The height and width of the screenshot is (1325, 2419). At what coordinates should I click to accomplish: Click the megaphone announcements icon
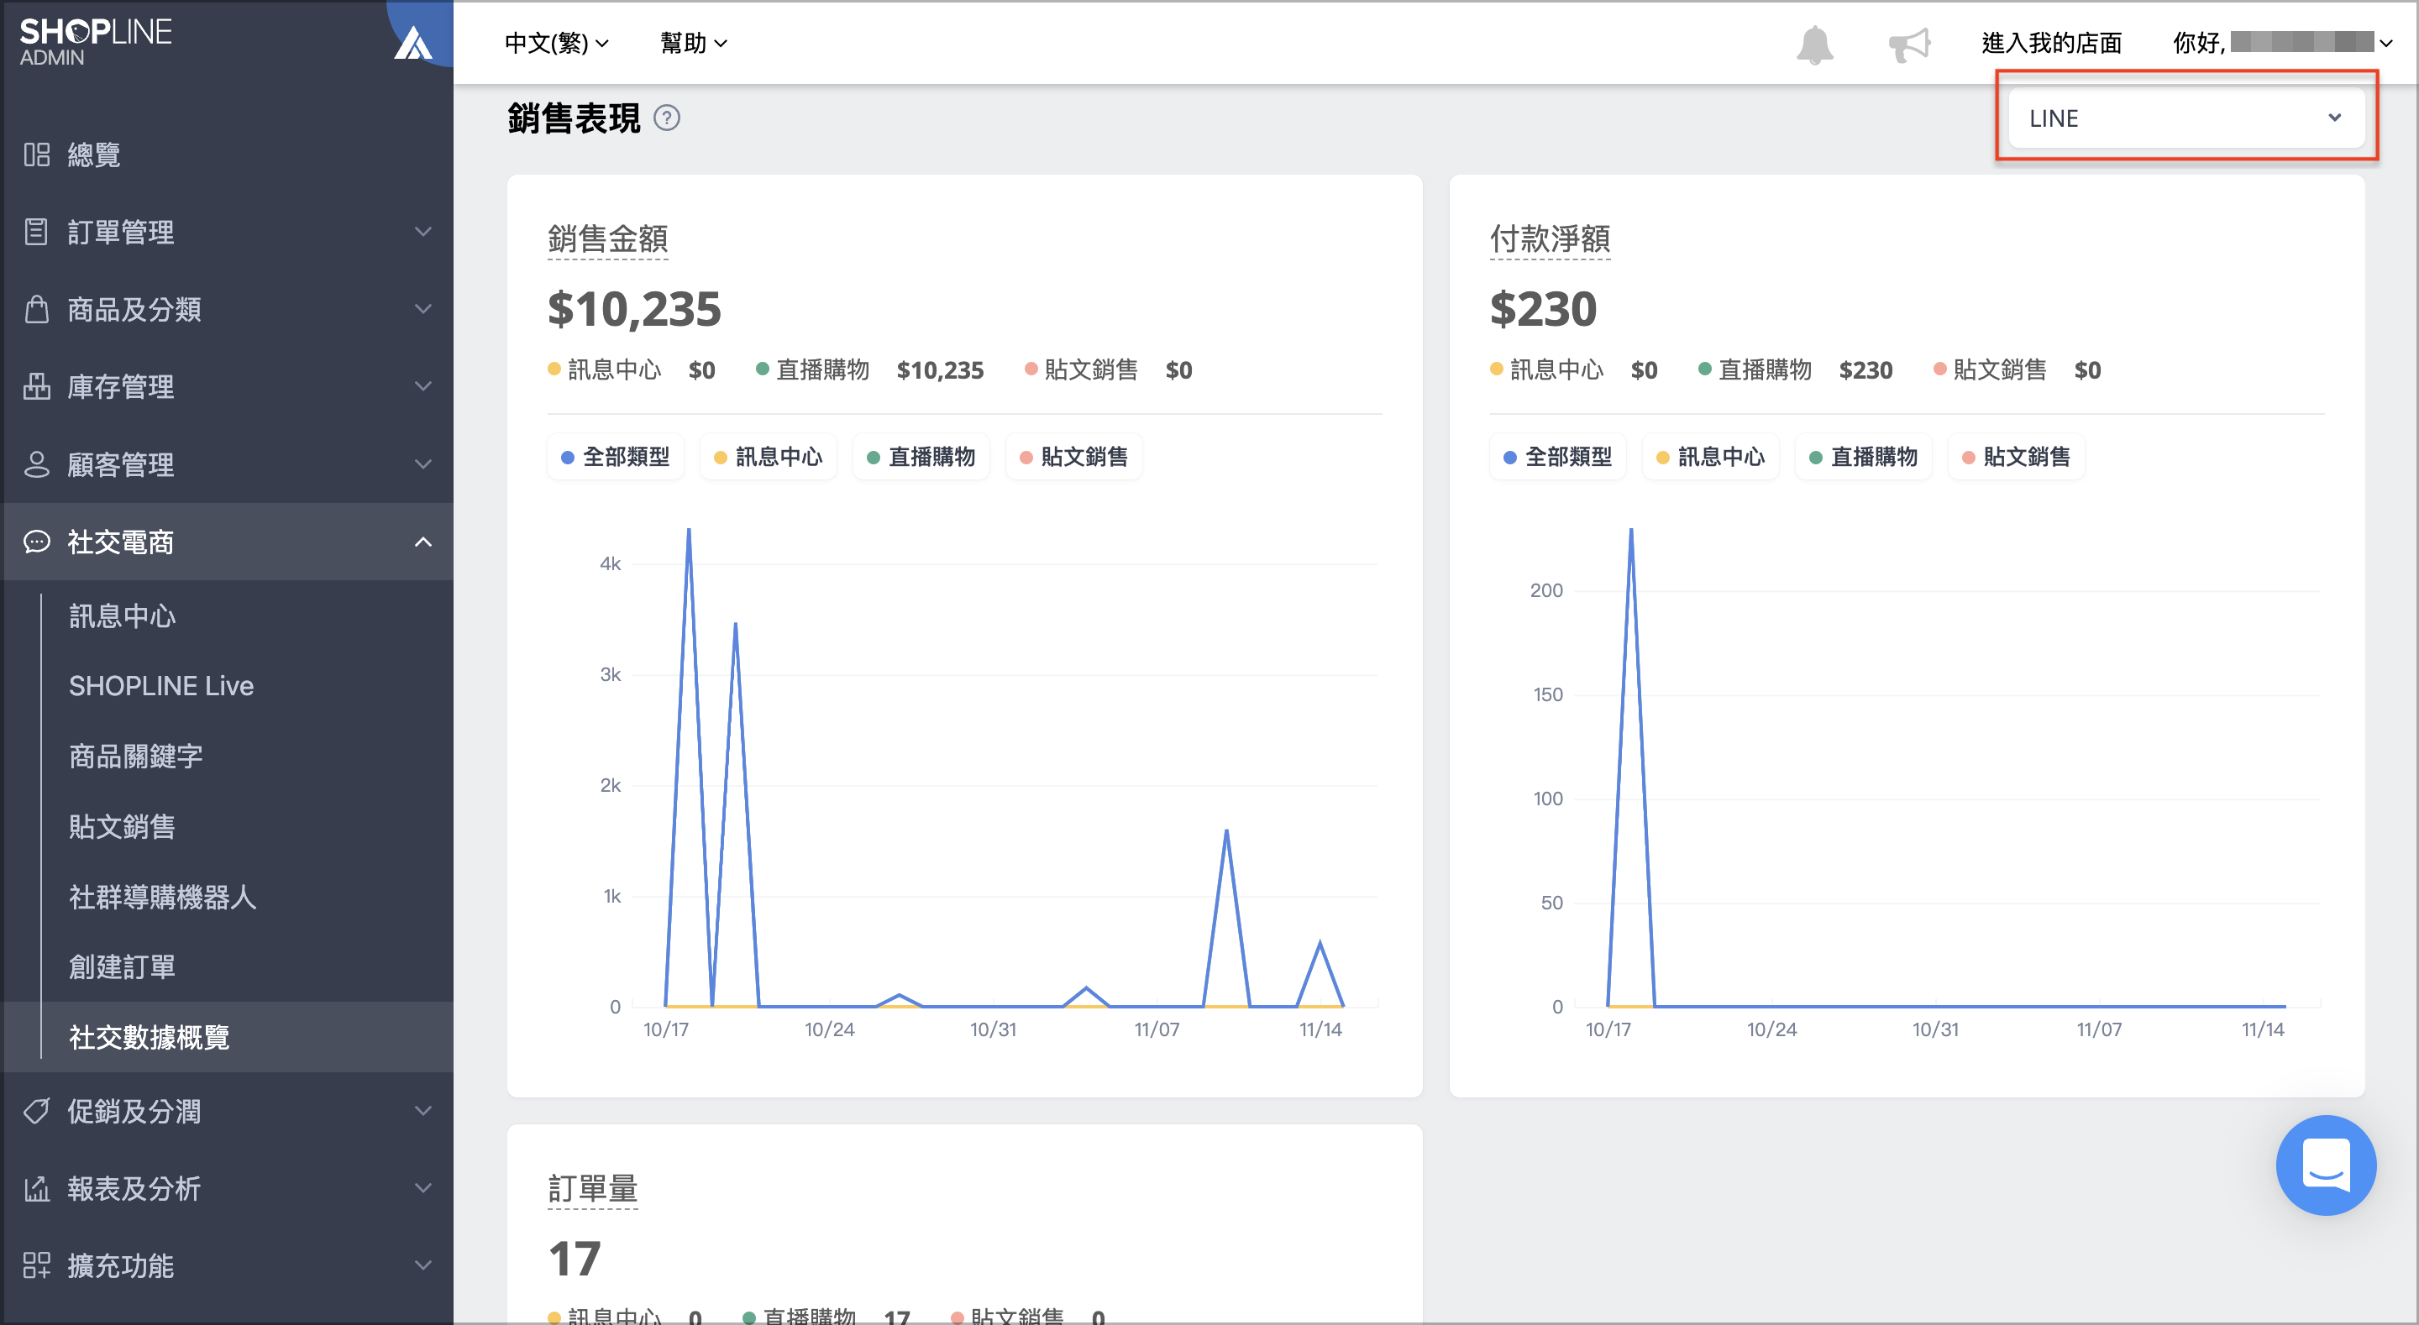click(1909, 45)
